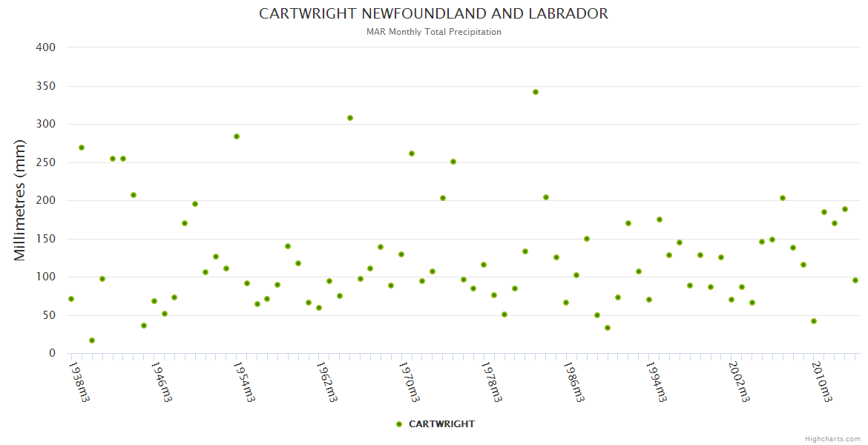The image size is (868, 445).
Task: Click the highest data point near 342 mm
Action: pos(536,92)
